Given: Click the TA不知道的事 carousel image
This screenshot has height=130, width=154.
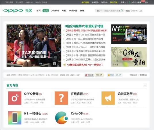Looking at the screenshot, I should click(x=34, y=46).
